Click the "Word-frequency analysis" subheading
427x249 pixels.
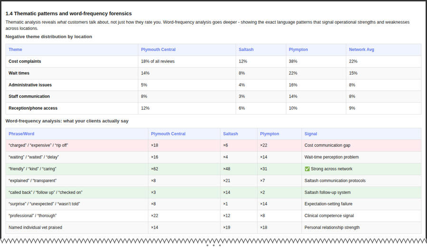tap(67, 121)
